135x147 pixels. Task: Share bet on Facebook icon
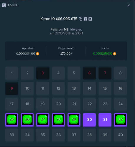tap(85, 19)
